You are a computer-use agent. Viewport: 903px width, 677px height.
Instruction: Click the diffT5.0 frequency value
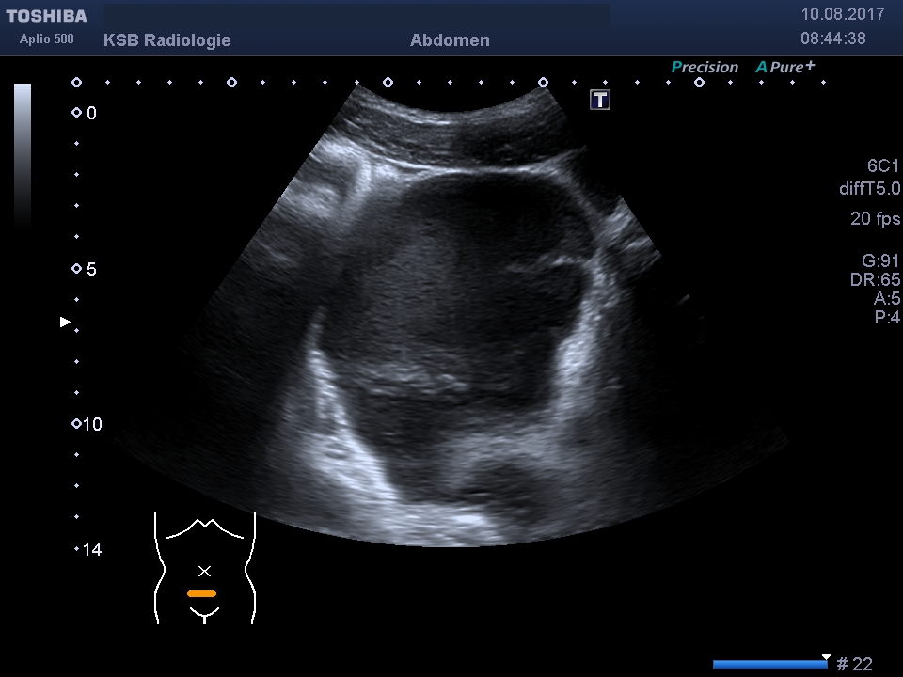(869, 188)
